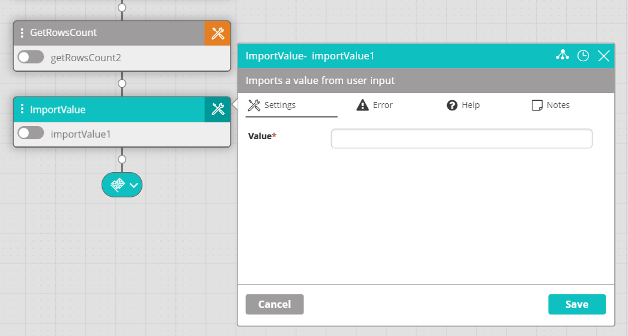Close the ImportValue settings panel
This screenshot has height=336, width=628.
pos(604,56)
